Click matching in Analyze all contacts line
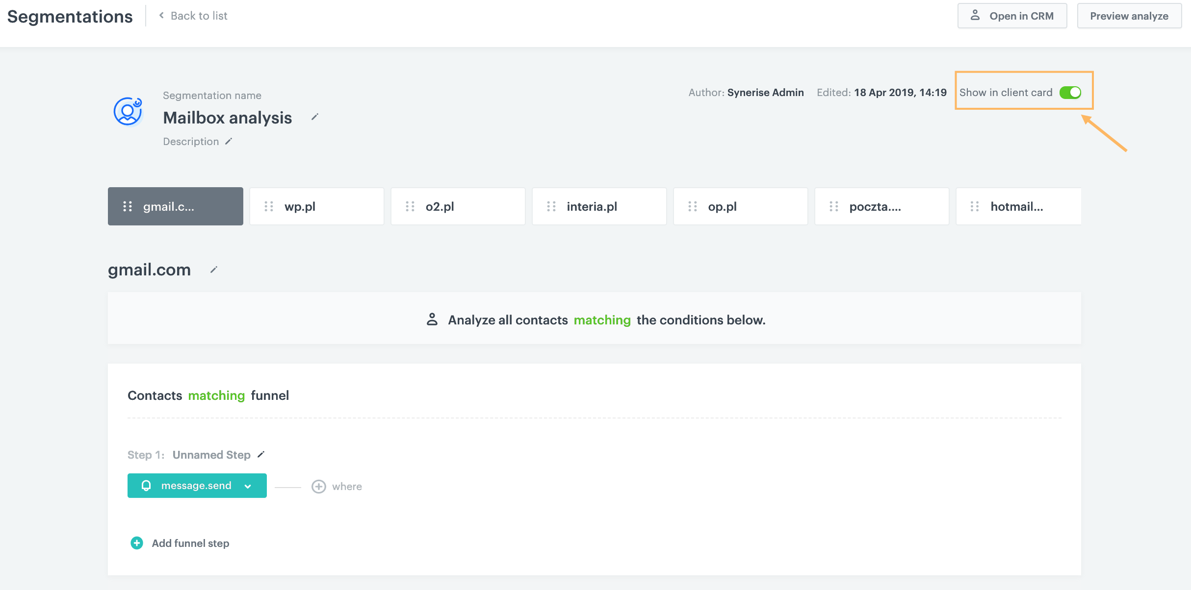 pos(602,320)
